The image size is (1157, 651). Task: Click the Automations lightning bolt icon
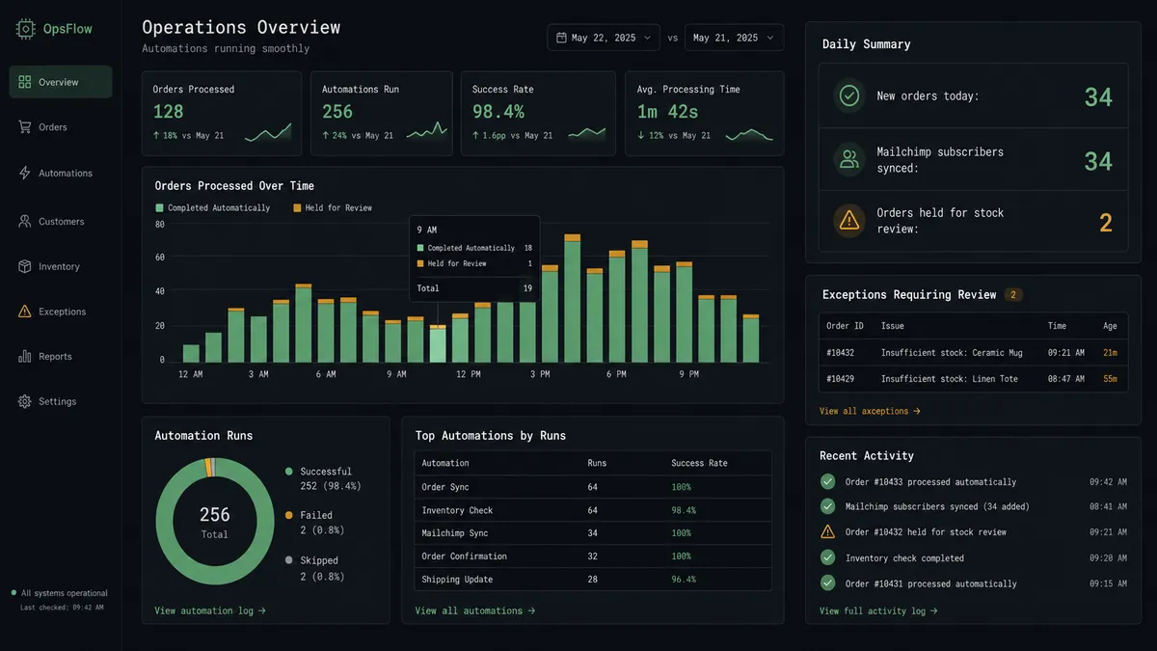click(x=25, y=174)
